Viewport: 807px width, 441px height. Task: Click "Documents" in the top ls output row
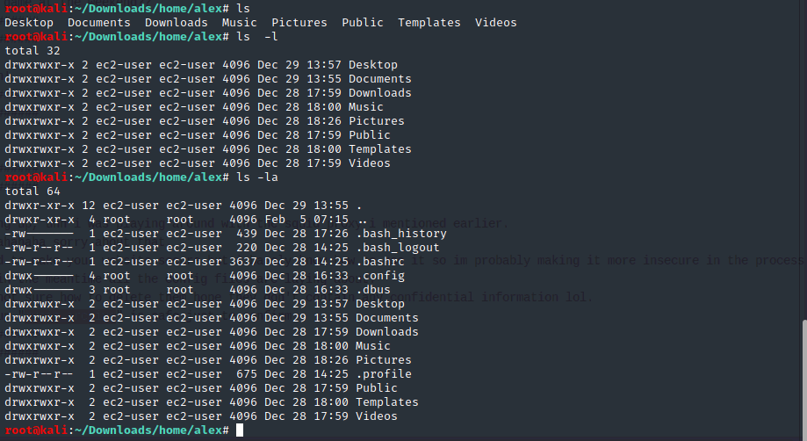click(98, 23)
